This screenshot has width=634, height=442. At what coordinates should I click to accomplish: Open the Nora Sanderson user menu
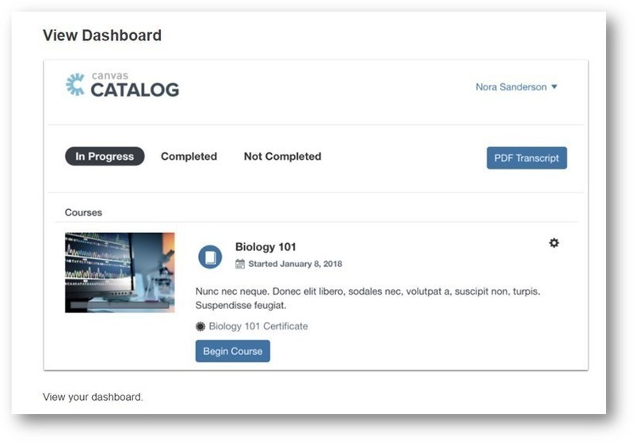coord(511,87)
